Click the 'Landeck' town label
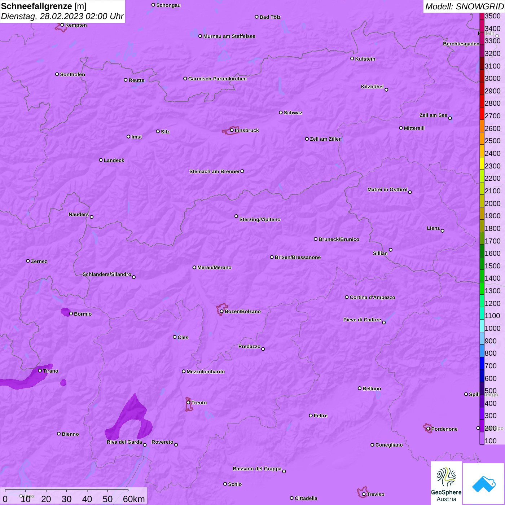 click(x=114, y=160)
